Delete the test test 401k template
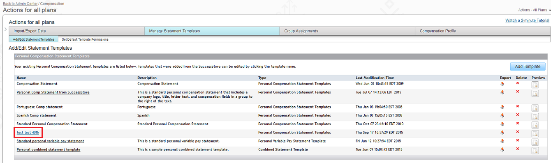 [x=517, y=132]
